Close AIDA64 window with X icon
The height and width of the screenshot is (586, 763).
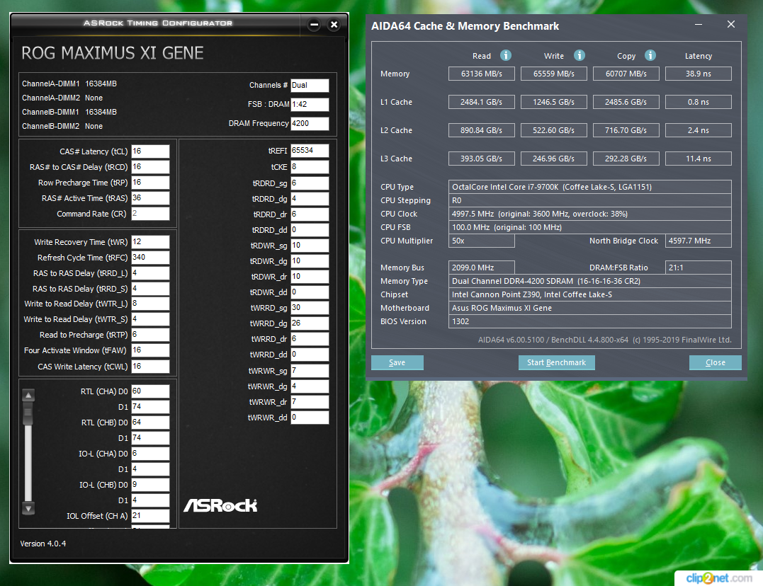(x=731, y=24)
